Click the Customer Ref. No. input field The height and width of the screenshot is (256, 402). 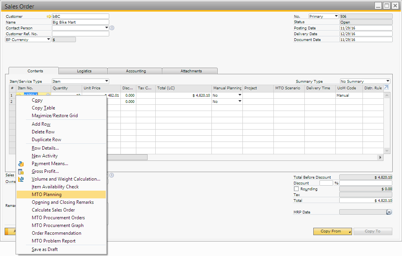(x=81, y=34)
